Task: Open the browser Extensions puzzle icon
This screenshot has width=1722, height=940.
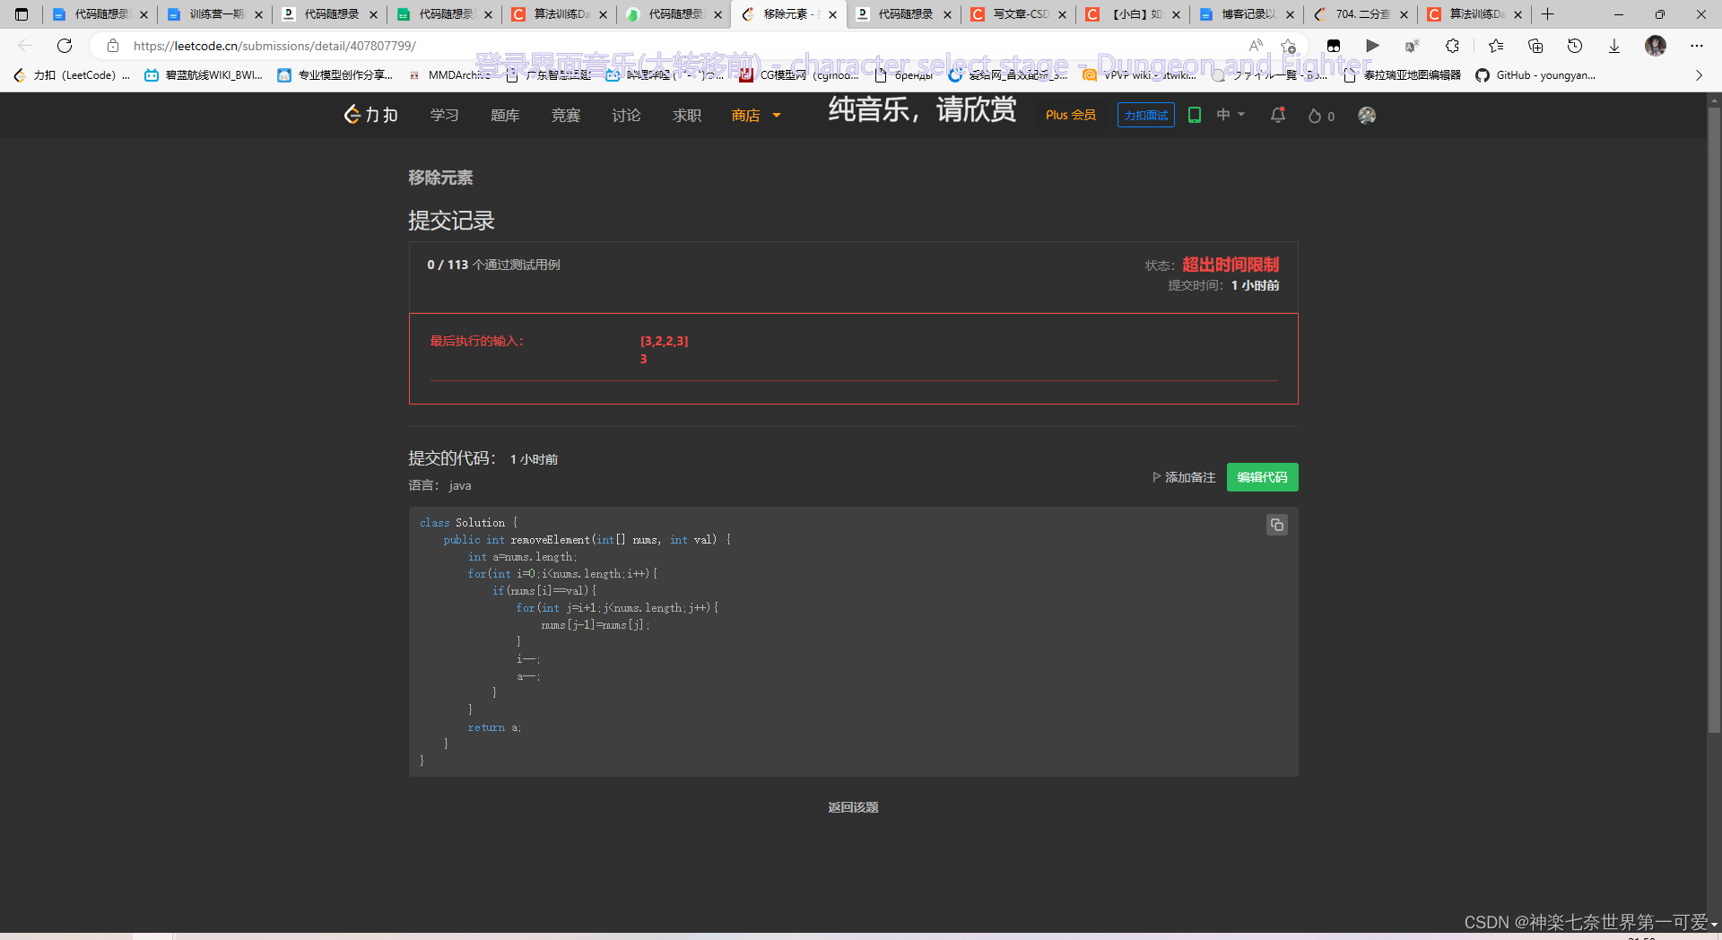Action: pyautogui.click(x=1452, y=46)
